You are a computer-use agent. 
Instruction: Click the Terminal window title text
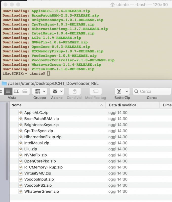(x=142, y=5)
